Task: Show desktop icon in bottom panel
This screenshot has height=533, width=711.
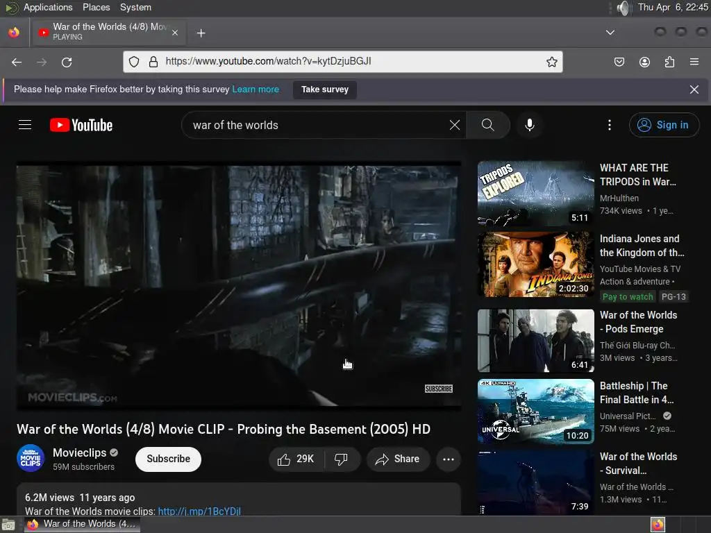Action: coord(8,525)
